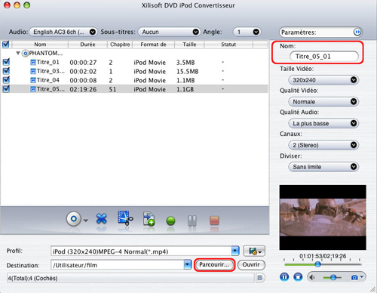Start conversion with the green button
Image resolution: width=377 pixels, height=293 pixels.
(x=170, y=221)
